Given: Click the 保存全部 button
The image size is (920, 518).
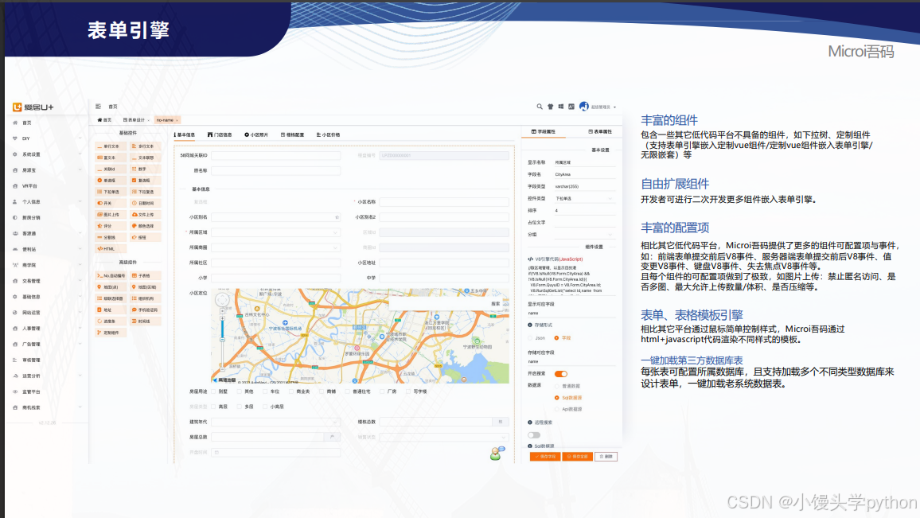Looking at the screenshot, I should [x=577, y=457].
